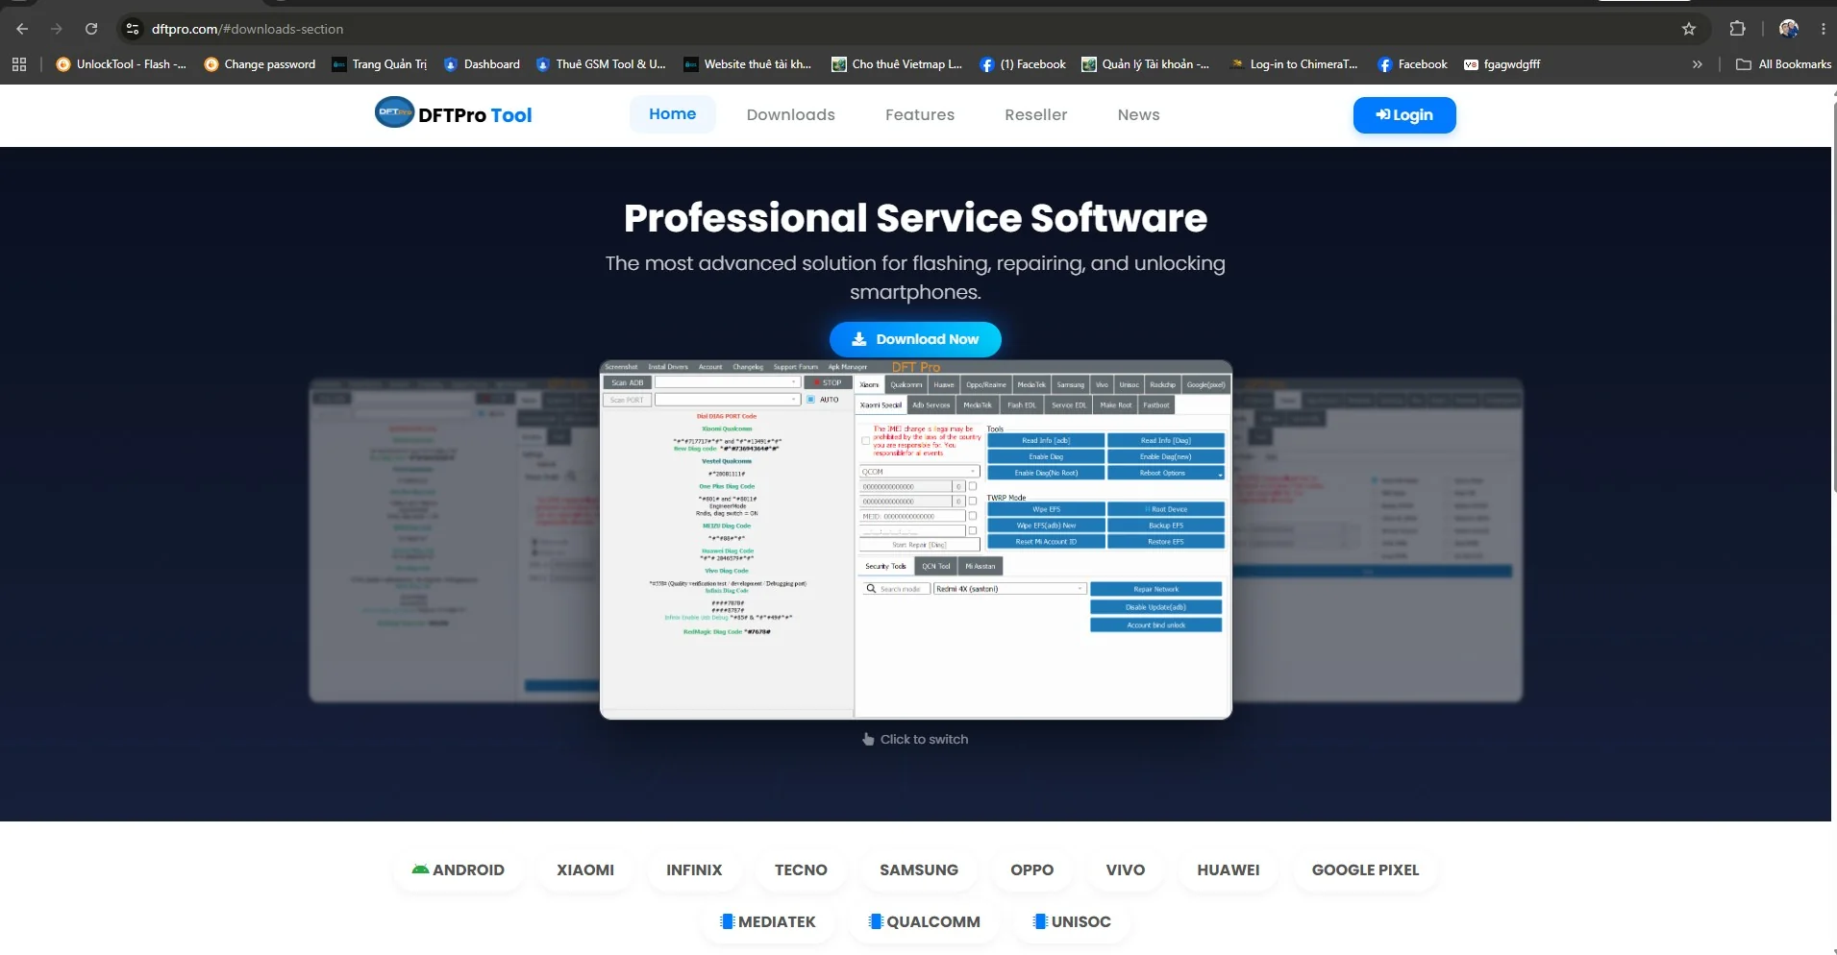Open the Chrome profile avatar
Image resolution: width=1837 pixels, height=955 pixels.
pos(1789,29)
